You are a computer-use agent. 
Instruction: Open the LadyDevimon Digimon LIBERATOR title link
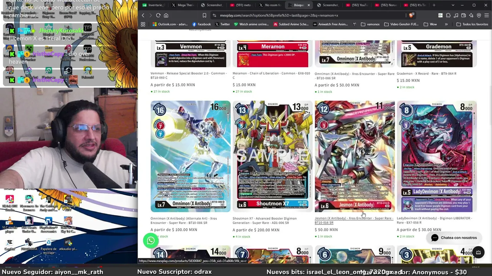434,220
